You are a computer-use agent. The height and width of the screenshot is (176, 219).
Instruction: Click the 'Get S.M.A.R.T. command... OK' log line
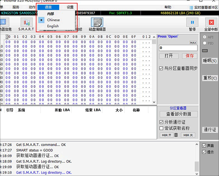tap(41, 145)
